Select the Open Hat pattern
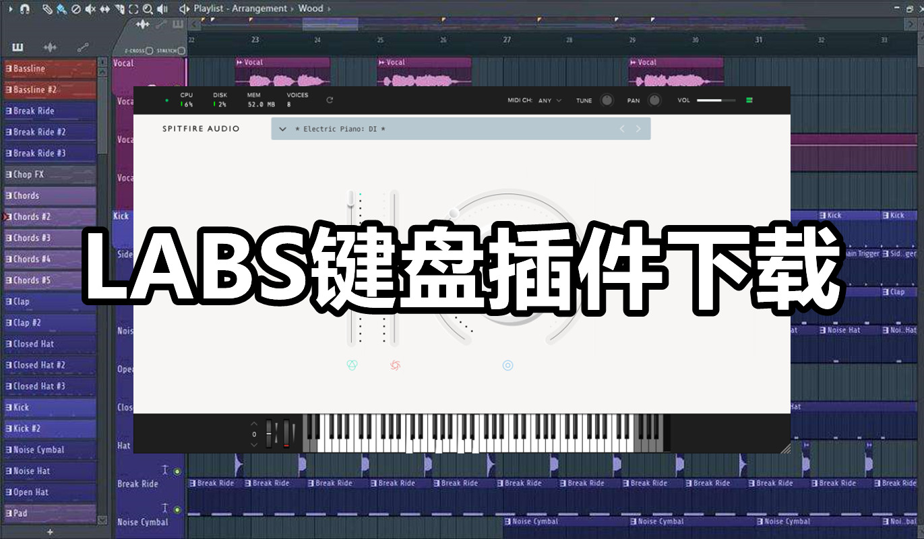 coord(50,492)
